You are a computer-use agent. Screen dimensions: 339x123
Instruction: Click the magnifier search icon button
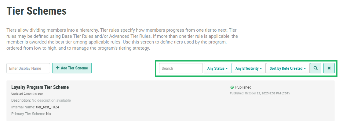[x=315, y=68]
